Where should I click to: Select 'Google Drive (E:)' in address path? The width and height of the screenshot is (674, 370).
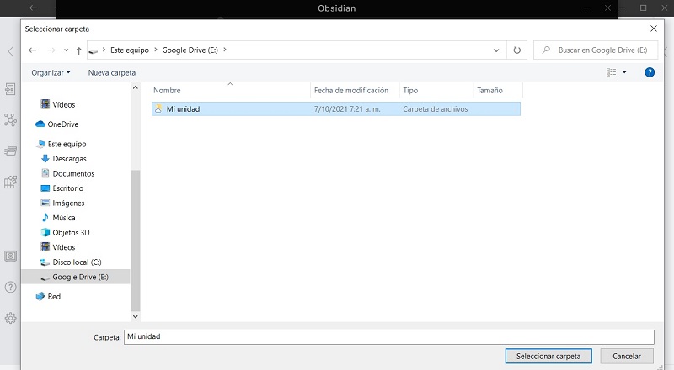click(190, 50)
